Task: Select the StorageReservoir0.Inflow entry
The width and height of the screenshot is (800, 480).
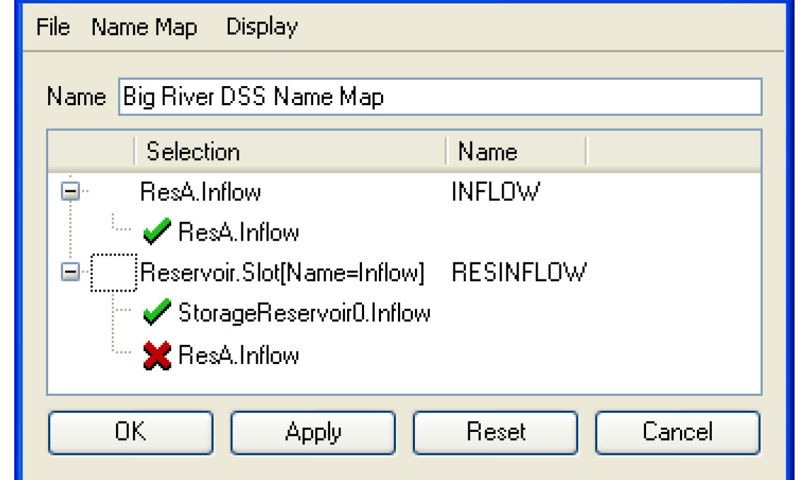Action: pyautogui.click(x=304, y=313)
